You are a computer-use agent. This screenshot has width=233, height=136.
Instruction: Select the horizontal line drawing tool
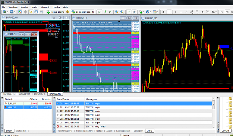(x=181, y=12)
